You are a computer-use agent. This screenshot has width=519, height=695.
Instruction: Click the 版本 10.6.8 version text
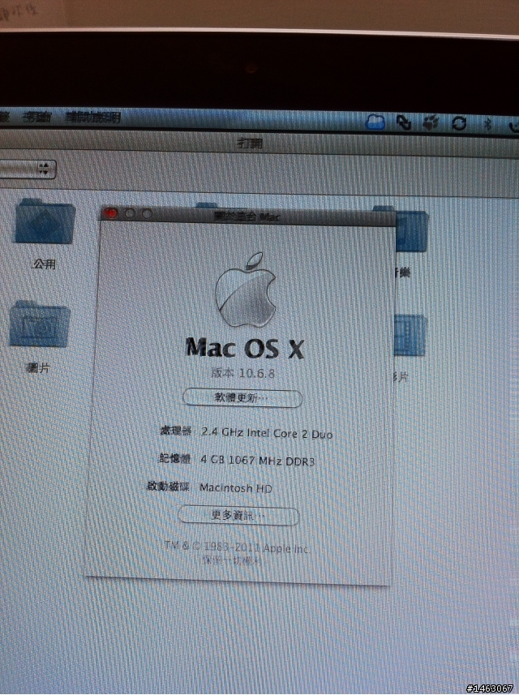(x=243, y=373)
